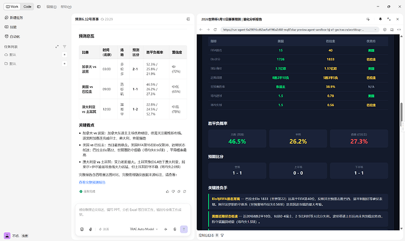Select the cloud 默认 task group
This screenshot has width=405, height=241.
pyautogui.click(x=11, y=55)
